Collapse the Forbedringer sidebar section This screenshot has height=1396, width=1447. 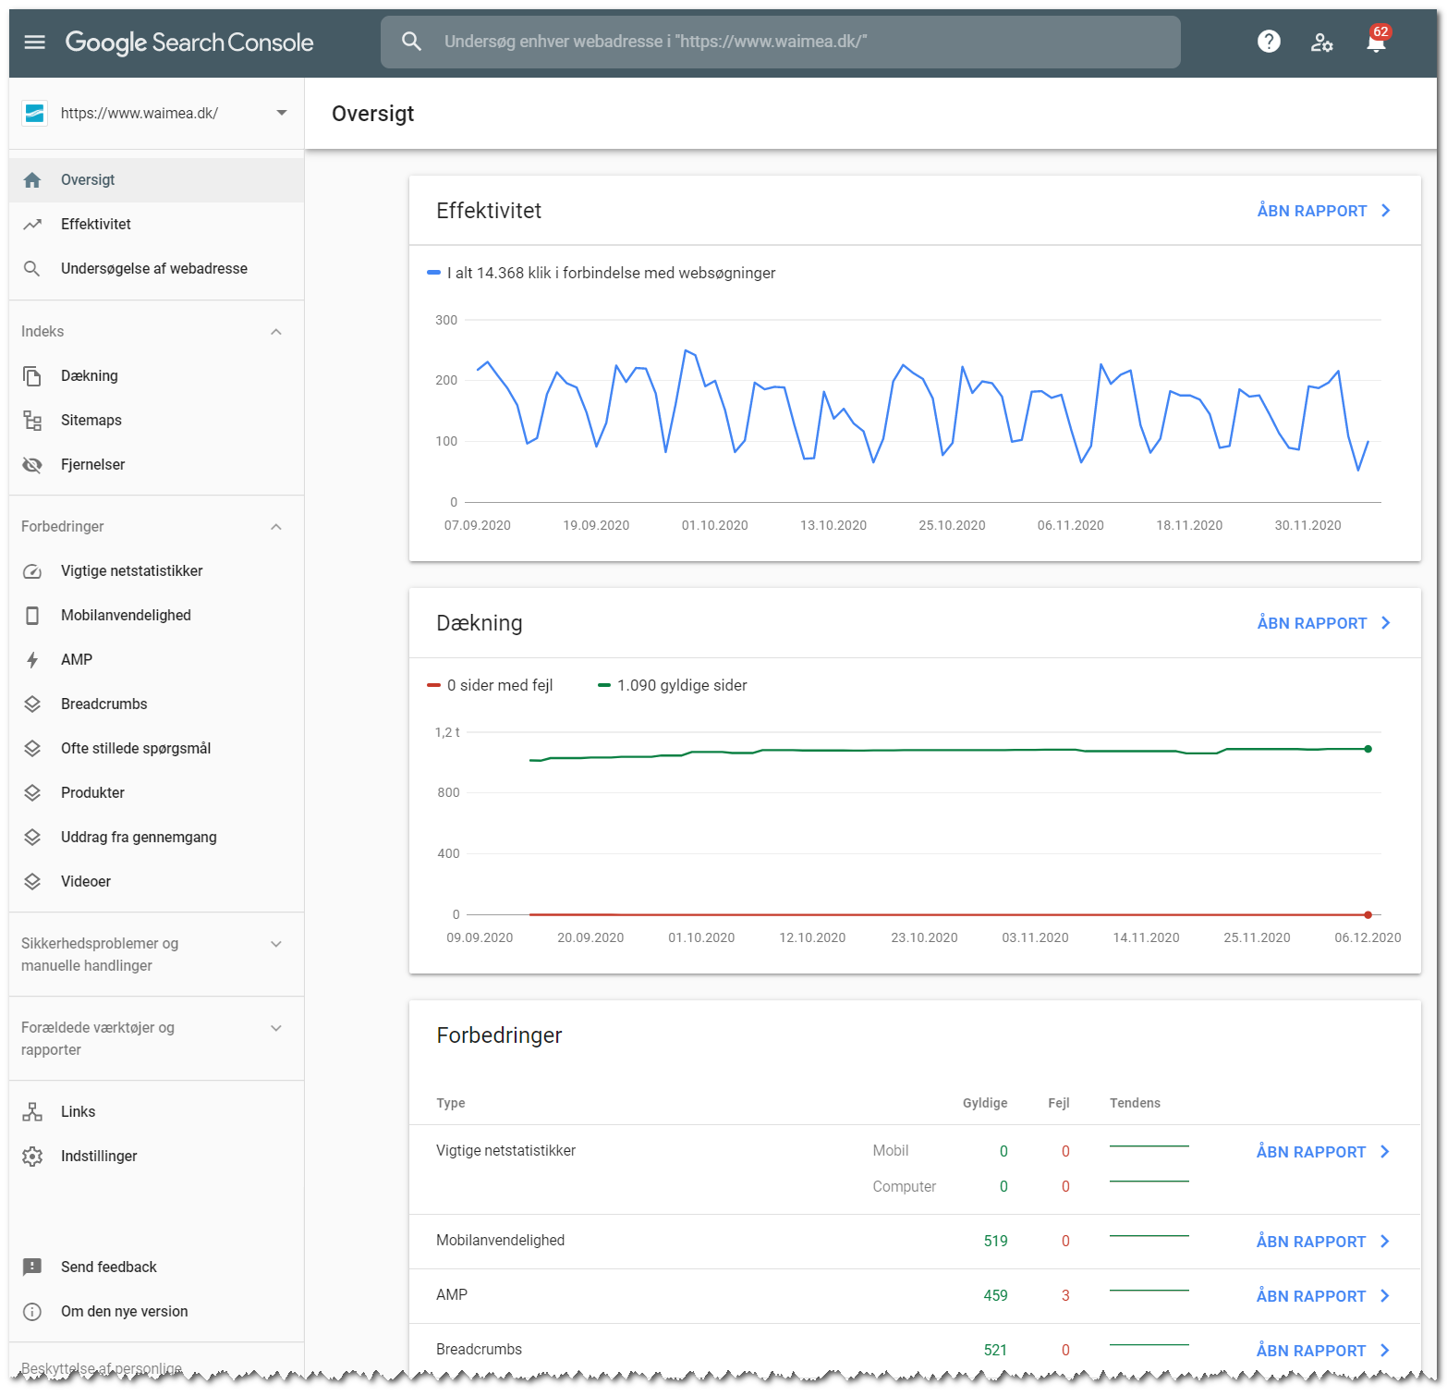275,527
